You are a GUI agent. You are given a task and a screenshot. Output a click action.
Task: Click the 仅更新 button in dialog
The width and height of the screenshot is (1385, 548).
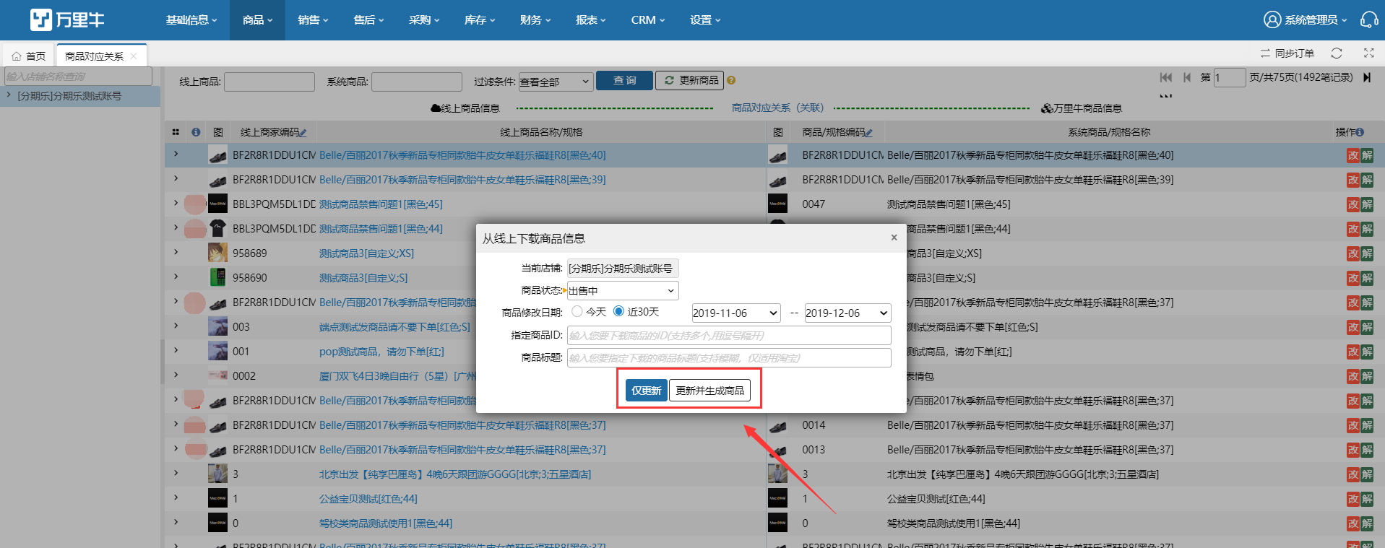click(646, 391)
